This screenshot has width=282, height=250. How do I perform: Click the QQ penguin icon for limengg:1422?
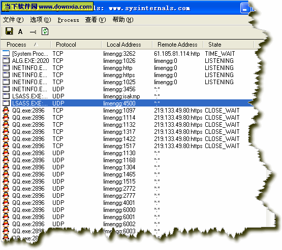click(x=6, y=139)
